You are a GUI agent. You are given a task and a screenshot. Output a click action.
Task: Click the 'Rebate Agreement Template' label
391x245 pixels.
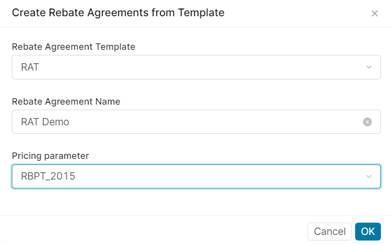pyautogui.click(x=73, y=47)
